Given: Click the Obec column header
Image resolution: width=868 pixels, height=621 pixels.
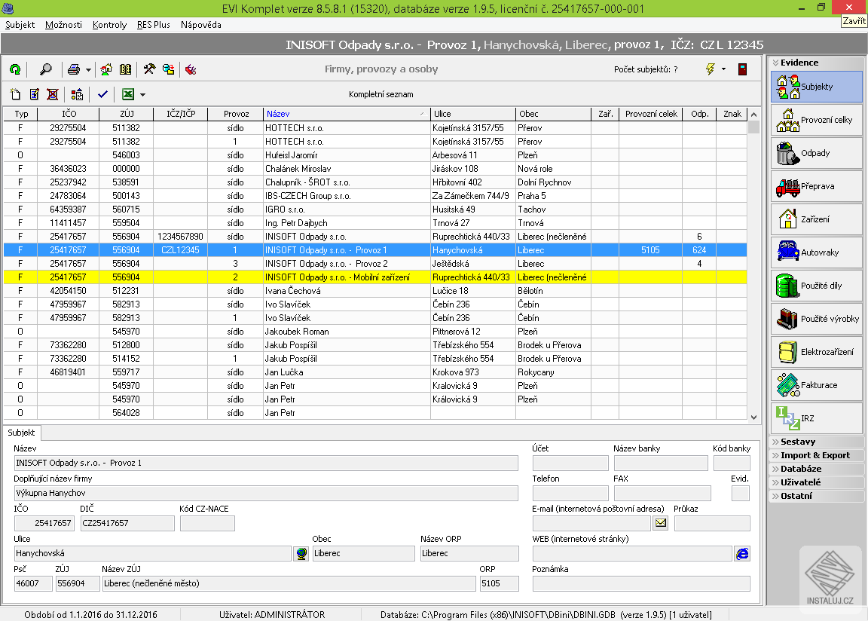Looking at the screenshot, I should (553, 114).
